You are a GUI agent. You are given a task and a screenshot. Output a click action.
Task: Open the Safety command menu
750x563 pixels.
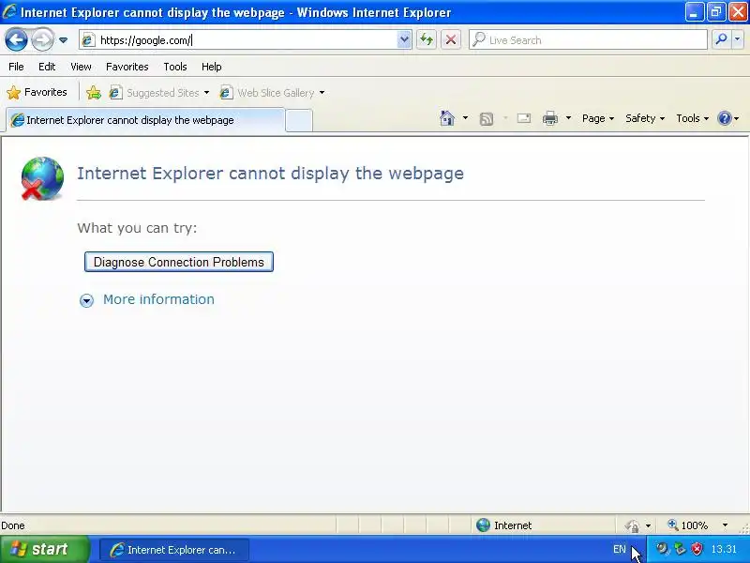click(645, 118)
